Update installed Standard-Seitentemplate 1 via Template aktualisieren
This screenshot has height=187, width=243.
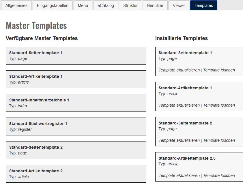click(x=179, y=70)
